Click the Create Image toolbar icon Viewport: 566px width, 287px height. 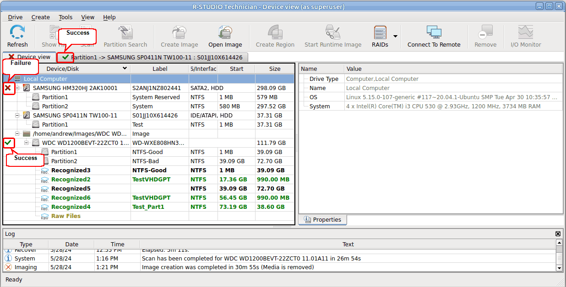[x=179, y=32]
